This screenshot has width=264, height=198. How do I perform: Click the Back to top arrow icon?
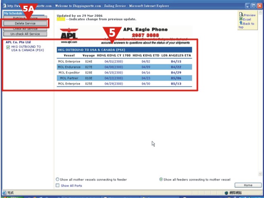[241, 23]
